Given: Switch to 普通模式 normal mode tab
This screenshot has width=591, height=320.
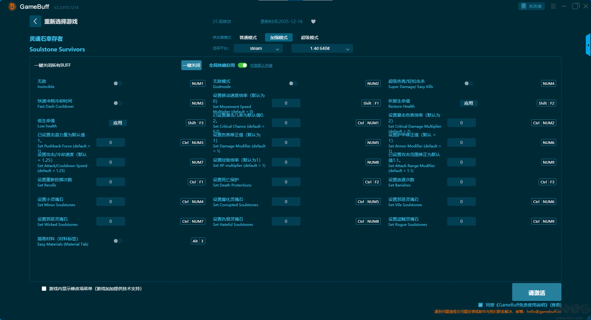Looking at the screenshot, I should [x=248, y=38].
